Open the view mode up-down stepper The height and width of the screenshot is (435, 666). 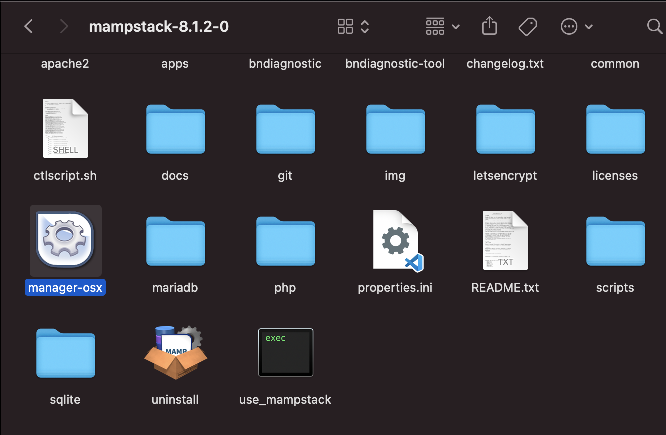click(x=365, y=26)
